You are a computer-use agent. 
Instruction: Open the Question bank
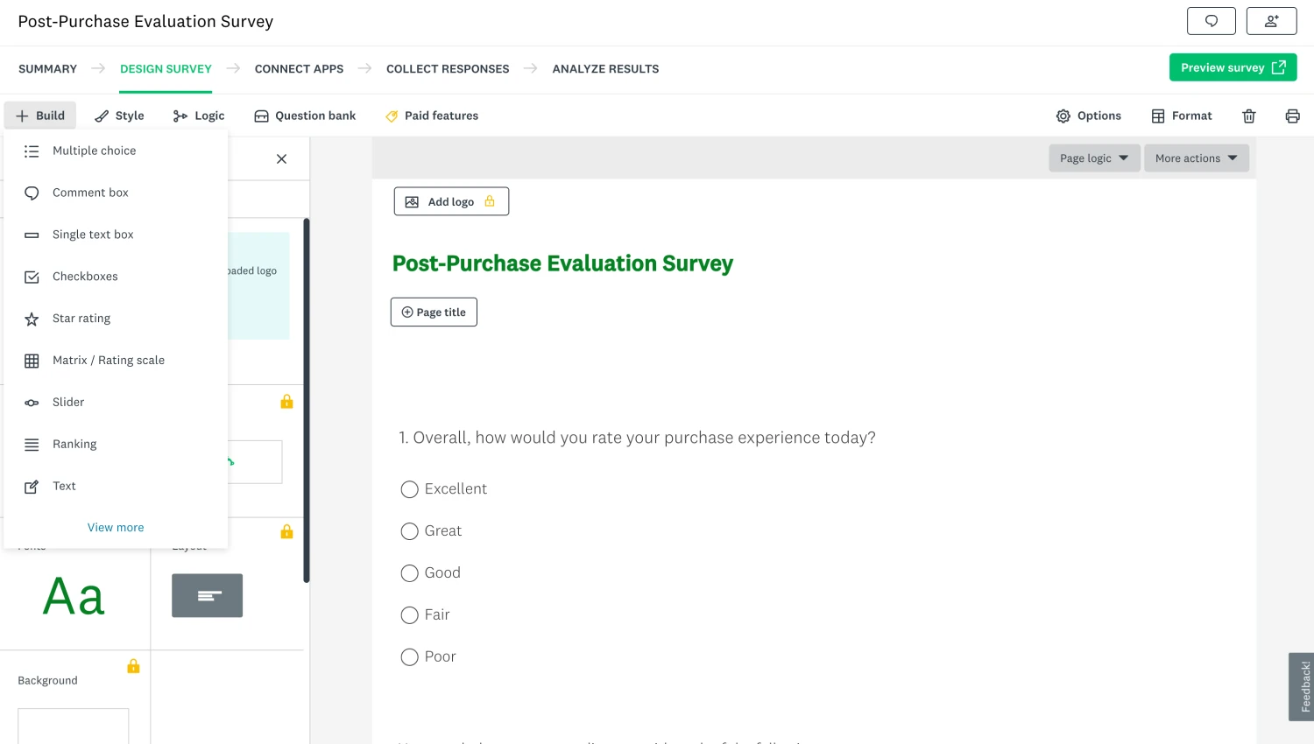click(304, 115)
